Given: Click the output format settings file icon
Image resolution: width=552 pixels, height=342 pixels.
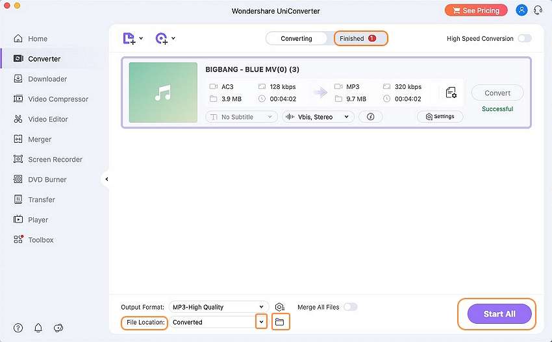Looking at the screenshot, I should 451,93.
